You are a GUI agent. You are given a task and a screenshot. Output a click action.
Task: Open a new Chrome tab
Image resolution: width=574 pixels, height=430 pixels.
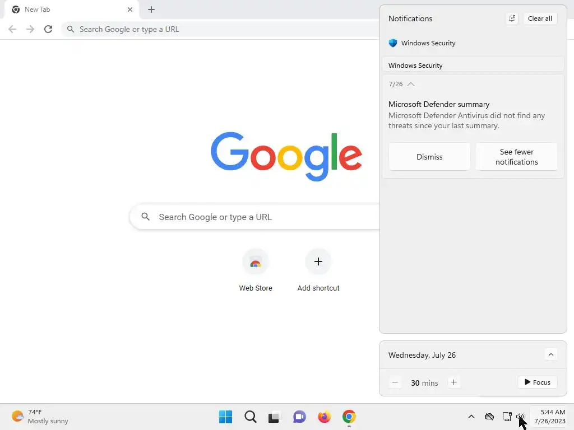click(151, 10)
